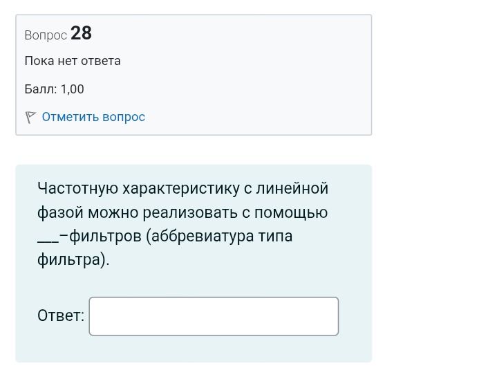Click the word фазой in the question
The height and width of the screenshot is (377, 488).
pyautogui.click(x=60, y=213)
